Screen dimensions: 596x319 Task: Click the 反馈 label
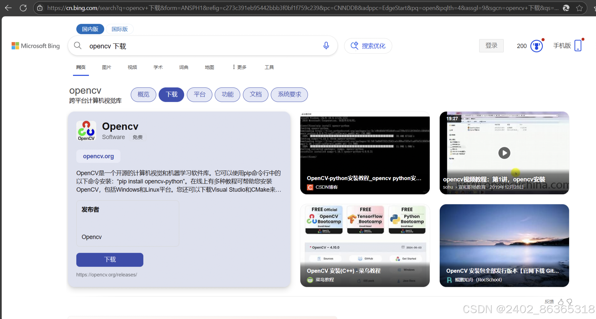[549, 302]
